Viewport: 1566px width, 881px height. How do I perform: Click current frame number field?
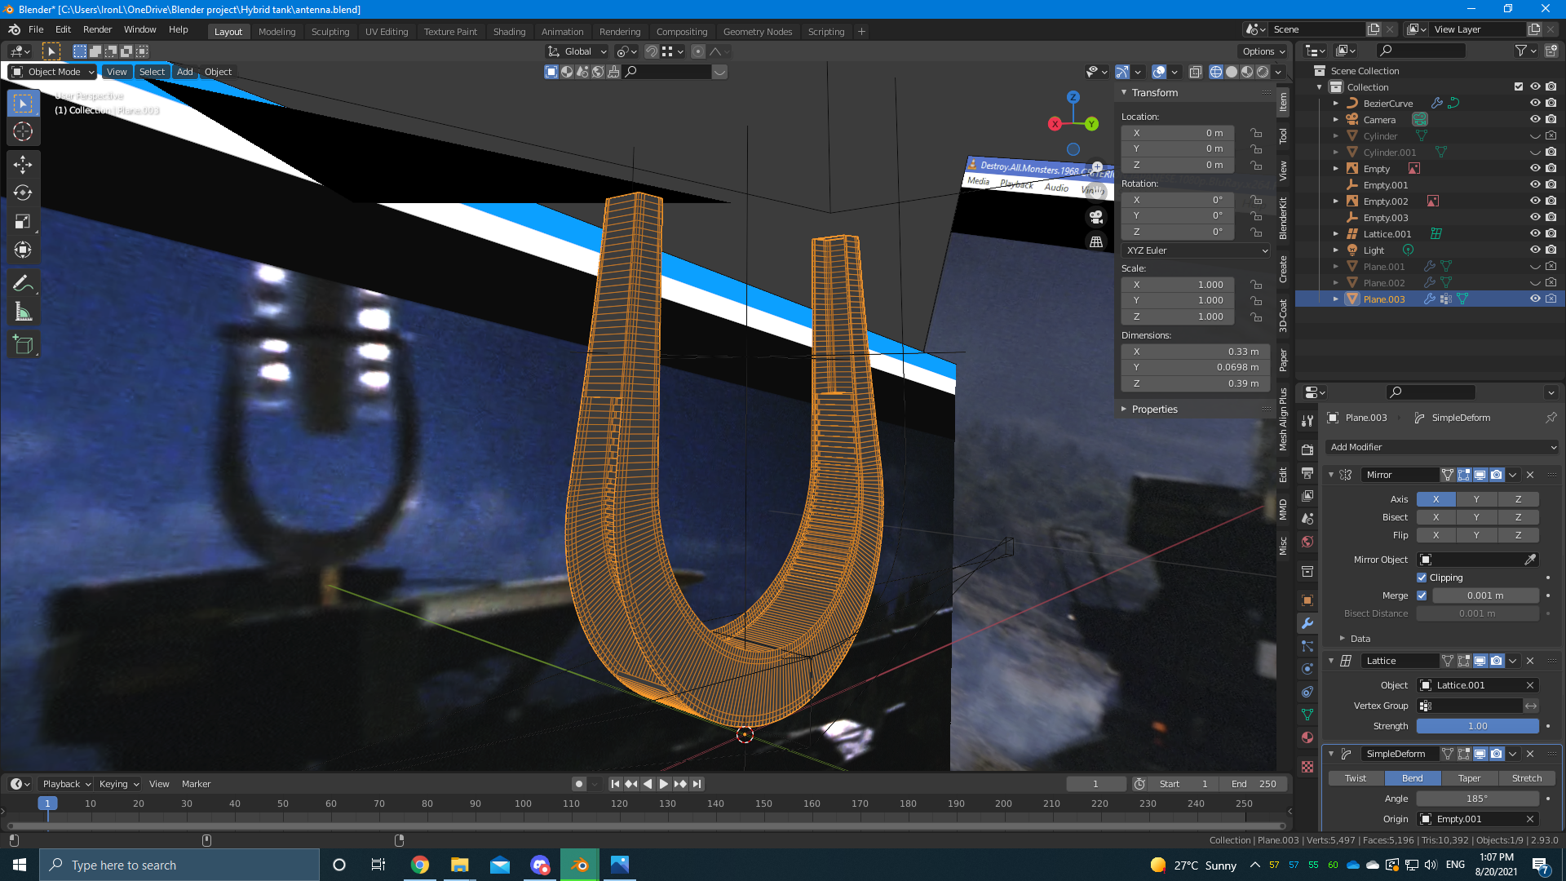click(x=1095, y=784)
